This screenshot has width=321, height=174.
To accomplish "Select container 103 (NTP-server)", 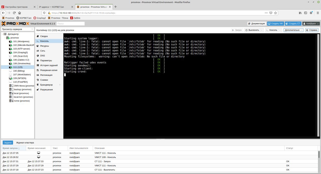I will (x=22, y=49).
